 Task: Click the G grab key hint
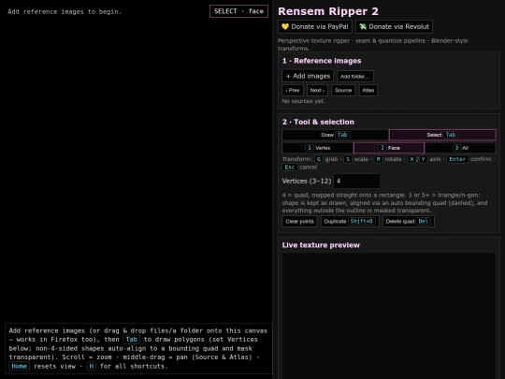coord(319,159)
